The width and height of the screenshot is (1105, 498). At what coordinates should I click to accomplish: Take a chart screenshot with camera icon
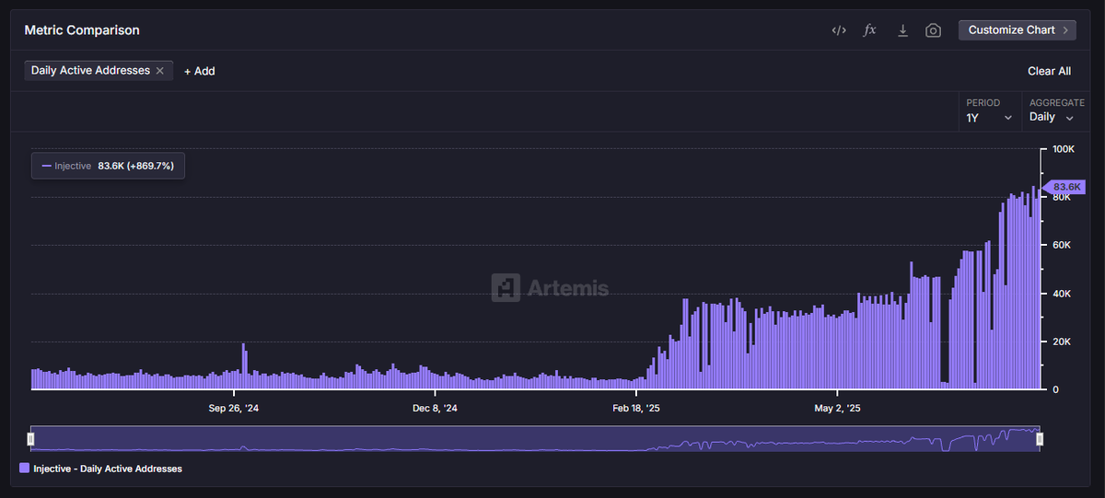pos(933,30)
